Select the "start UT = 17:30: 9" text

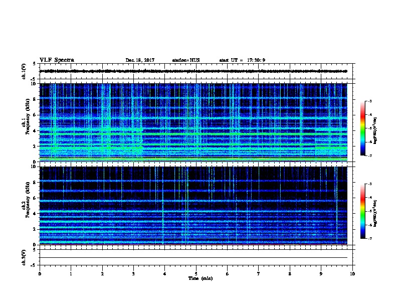[x=242, y=60]
